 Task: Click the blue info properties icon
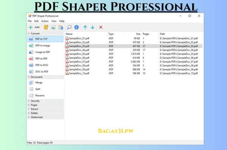coord(76,27)
